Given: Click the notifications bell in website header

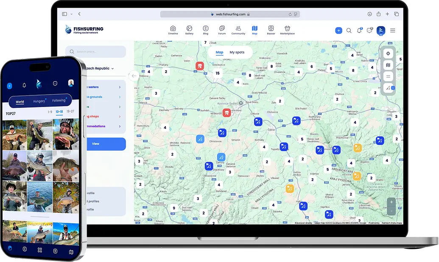Looking at the screenshot, I should [359, 31].
